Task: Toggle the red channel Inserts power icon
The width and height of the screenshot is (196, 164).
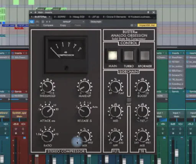Action: pyautogui.click(x=13, y=53)
